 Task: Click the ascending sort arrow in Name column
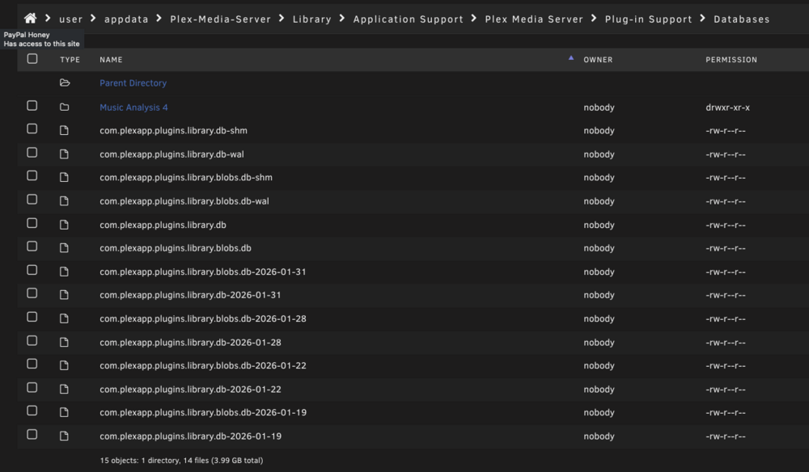[x=570, y=58]
